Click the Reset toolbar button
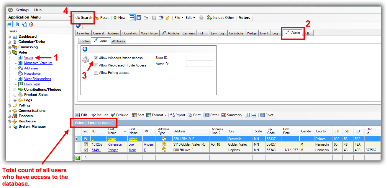This screenshot has height=188, width=387. coord(102,18)
